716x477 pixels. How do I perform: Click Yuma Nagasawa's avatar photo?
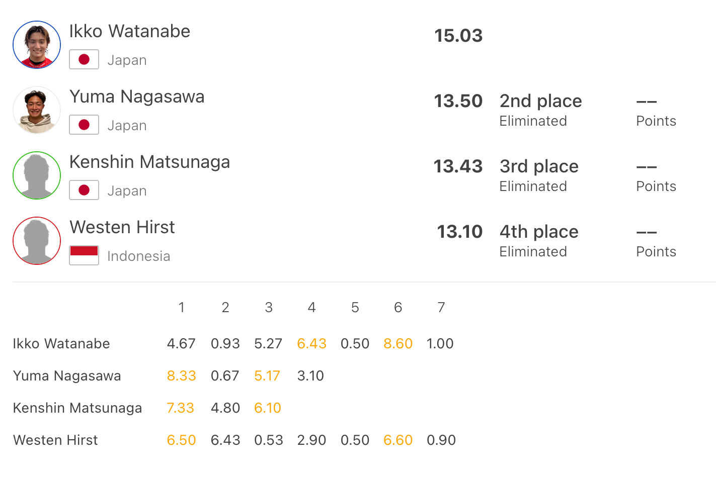pyautogui.click(x=37, y=110)
